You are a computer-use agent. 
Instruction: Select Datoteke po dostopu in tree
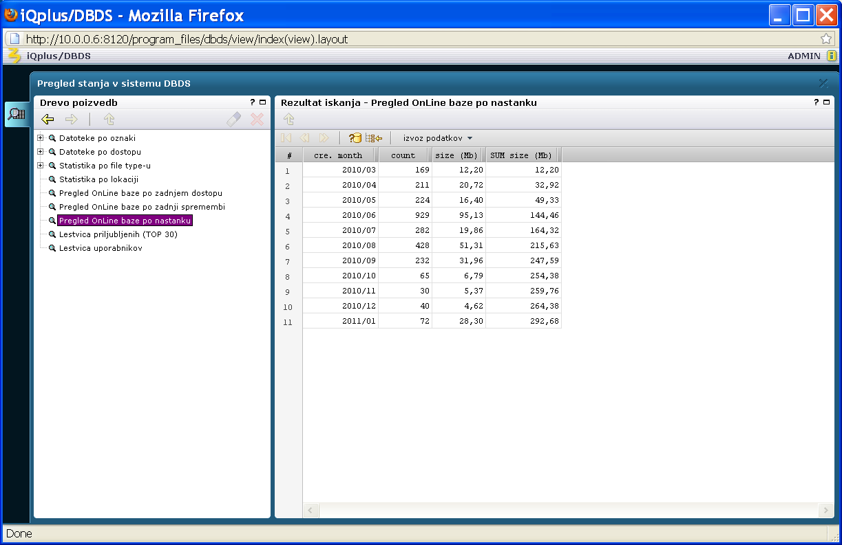[100, 152]
